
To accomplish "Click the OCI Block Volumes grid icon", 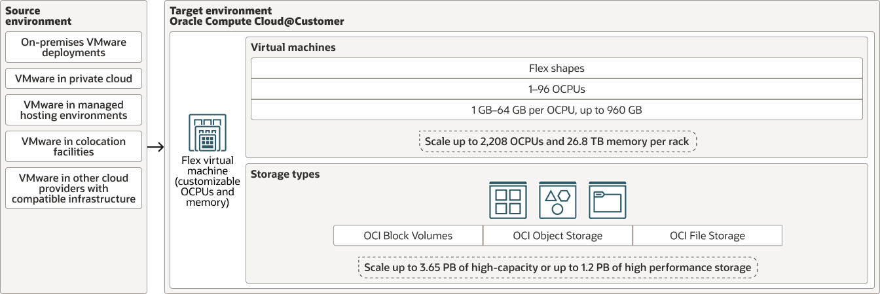I will tap(508, 200).
